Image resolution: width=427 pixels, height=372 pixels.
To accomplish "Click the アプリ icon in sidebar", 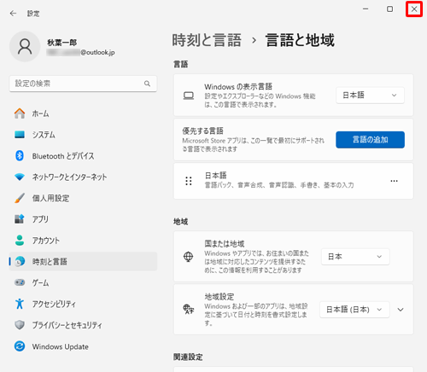I will click(x=20, y=219).
